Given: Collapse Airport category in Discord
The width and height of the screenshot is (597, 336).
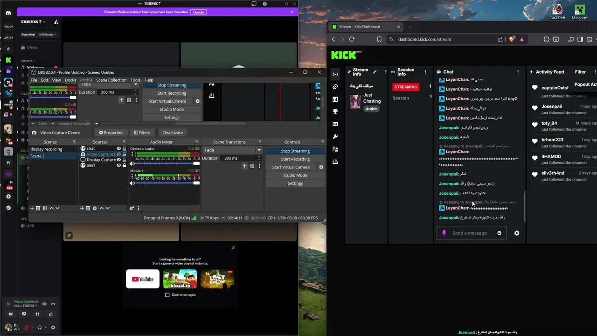Looking at the screenshot, I should [x=28, y=60].
